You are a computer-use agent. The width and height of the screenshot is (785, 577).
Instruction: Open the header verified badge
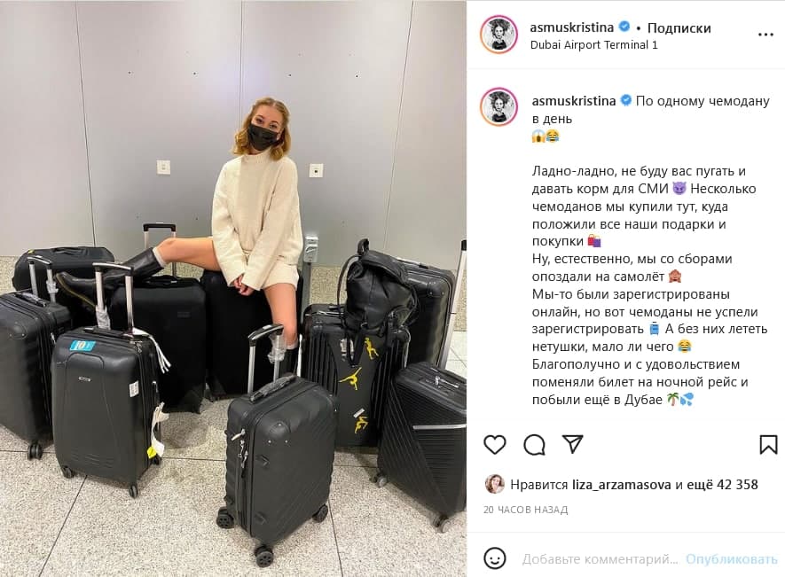point(624,27)
